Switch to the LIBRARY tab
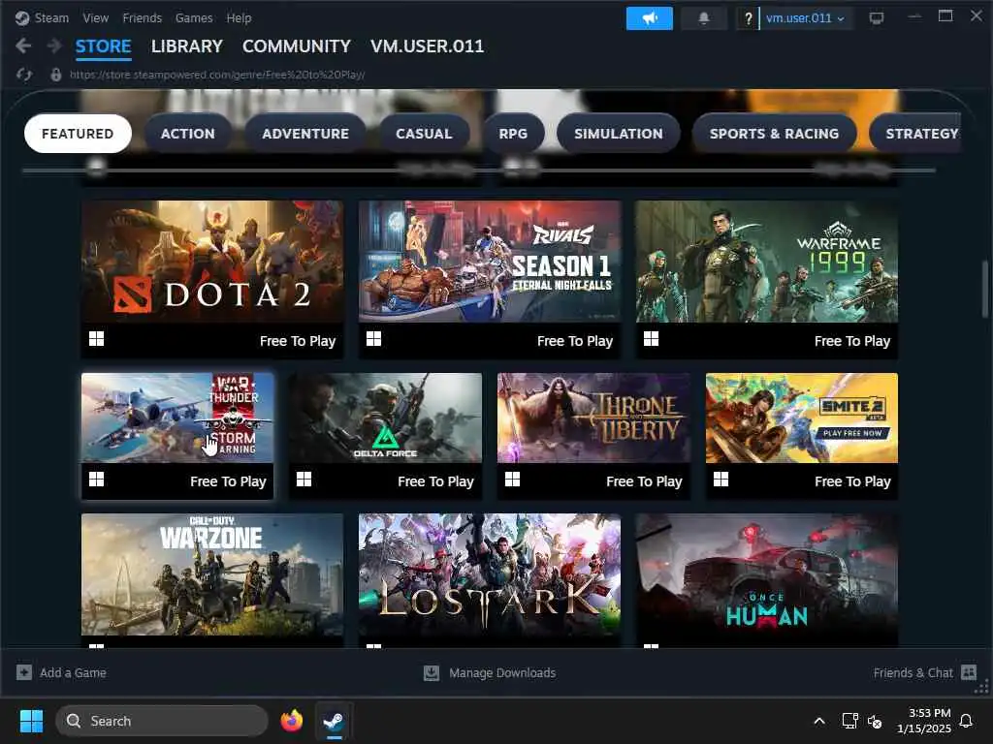The image size is (993, 744). coord(187,46)
